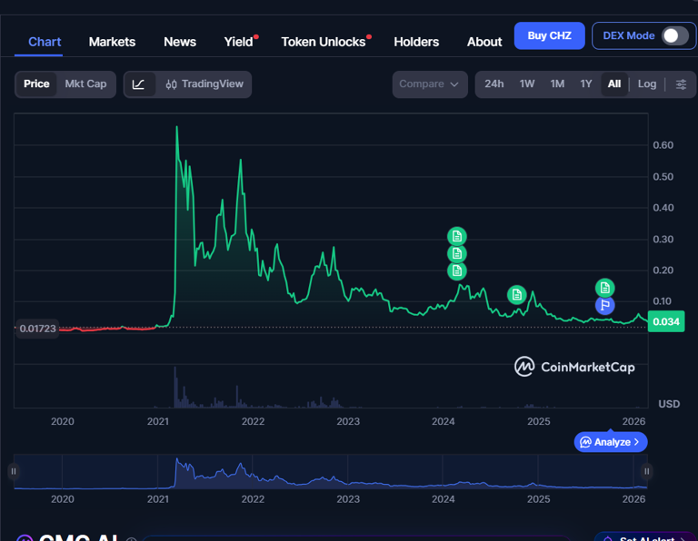Screen dimensions: 698x541
Task: Click Buy CHZ button
Action: tap(549, 35)
